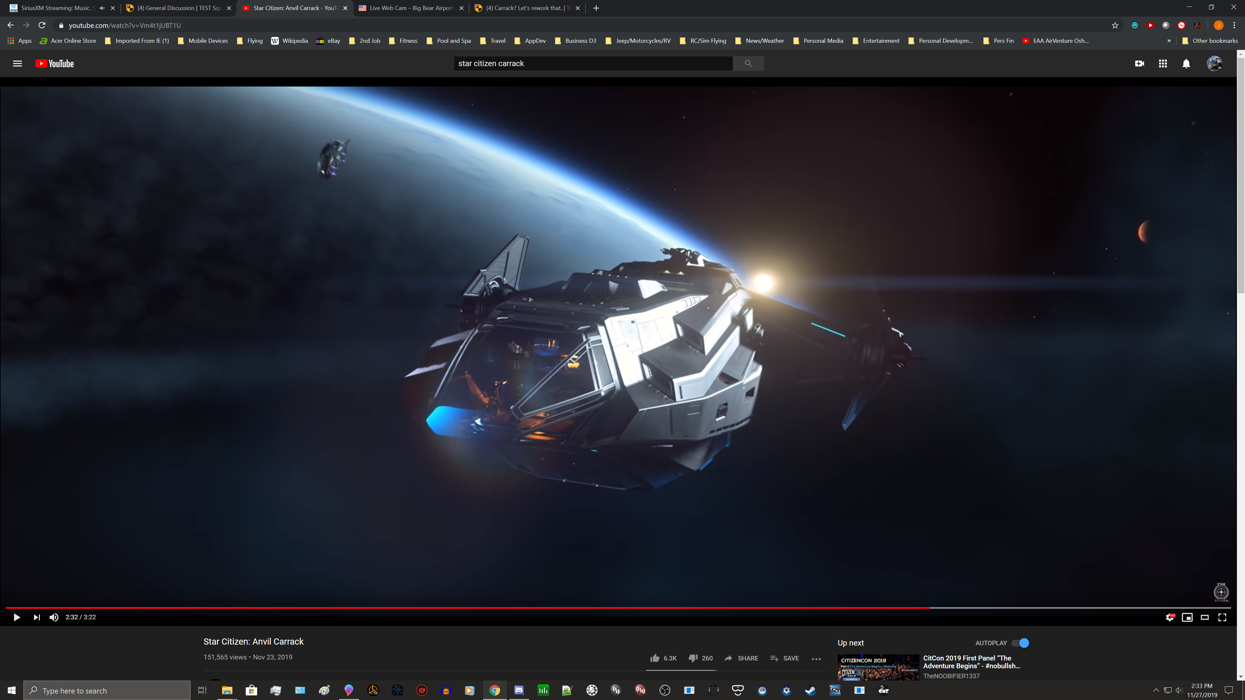Expand hidden bookmarks chevron

point(1168,41)
